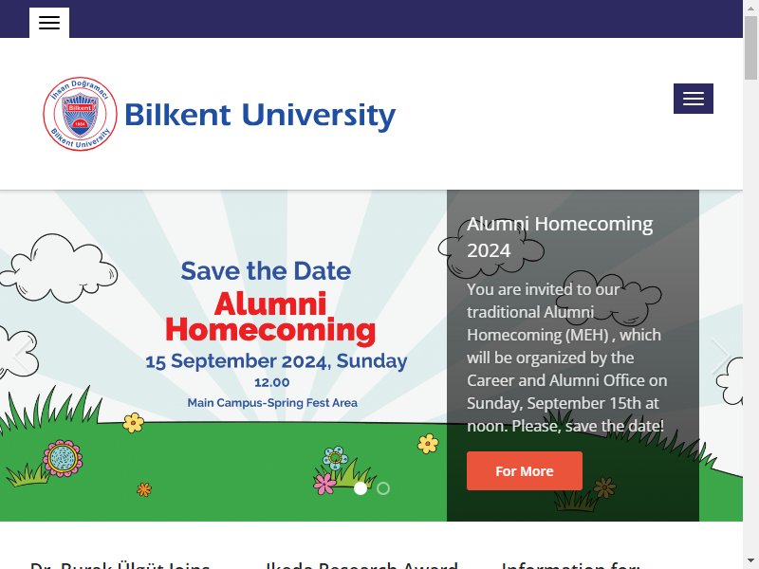Open the Dr. Burak Ülgüt Joins news headline

(120, 564)
